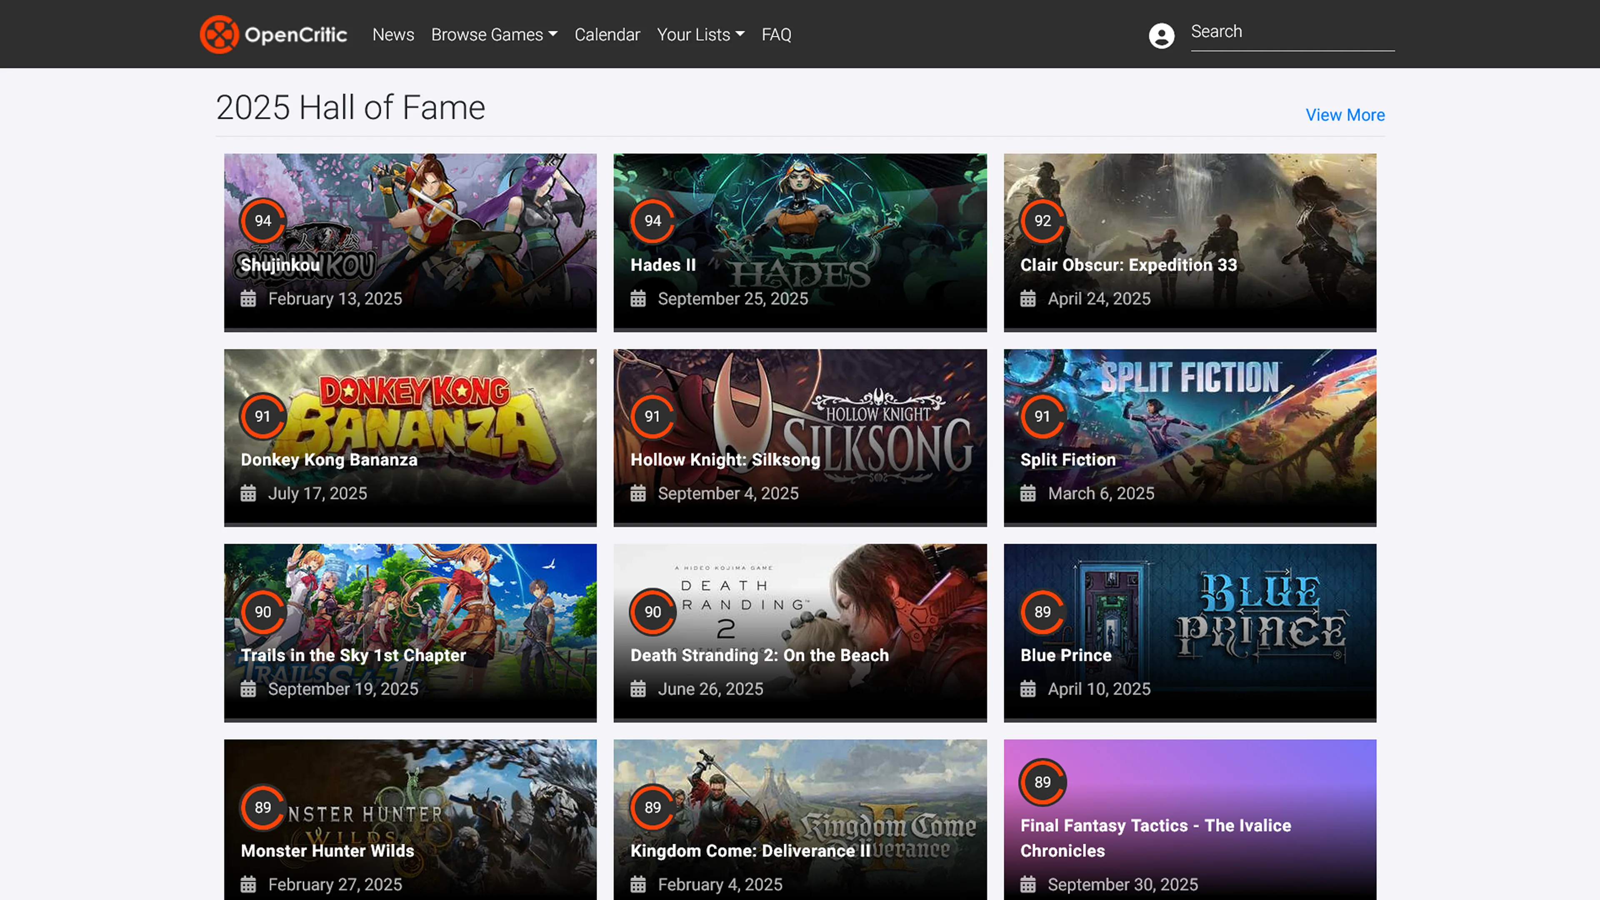Click the 90 score badge on Death Stranding 2

652,612
